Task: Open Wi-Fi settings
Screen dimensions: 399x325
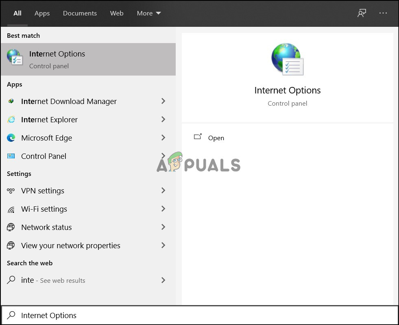Action: coord(44,209)
